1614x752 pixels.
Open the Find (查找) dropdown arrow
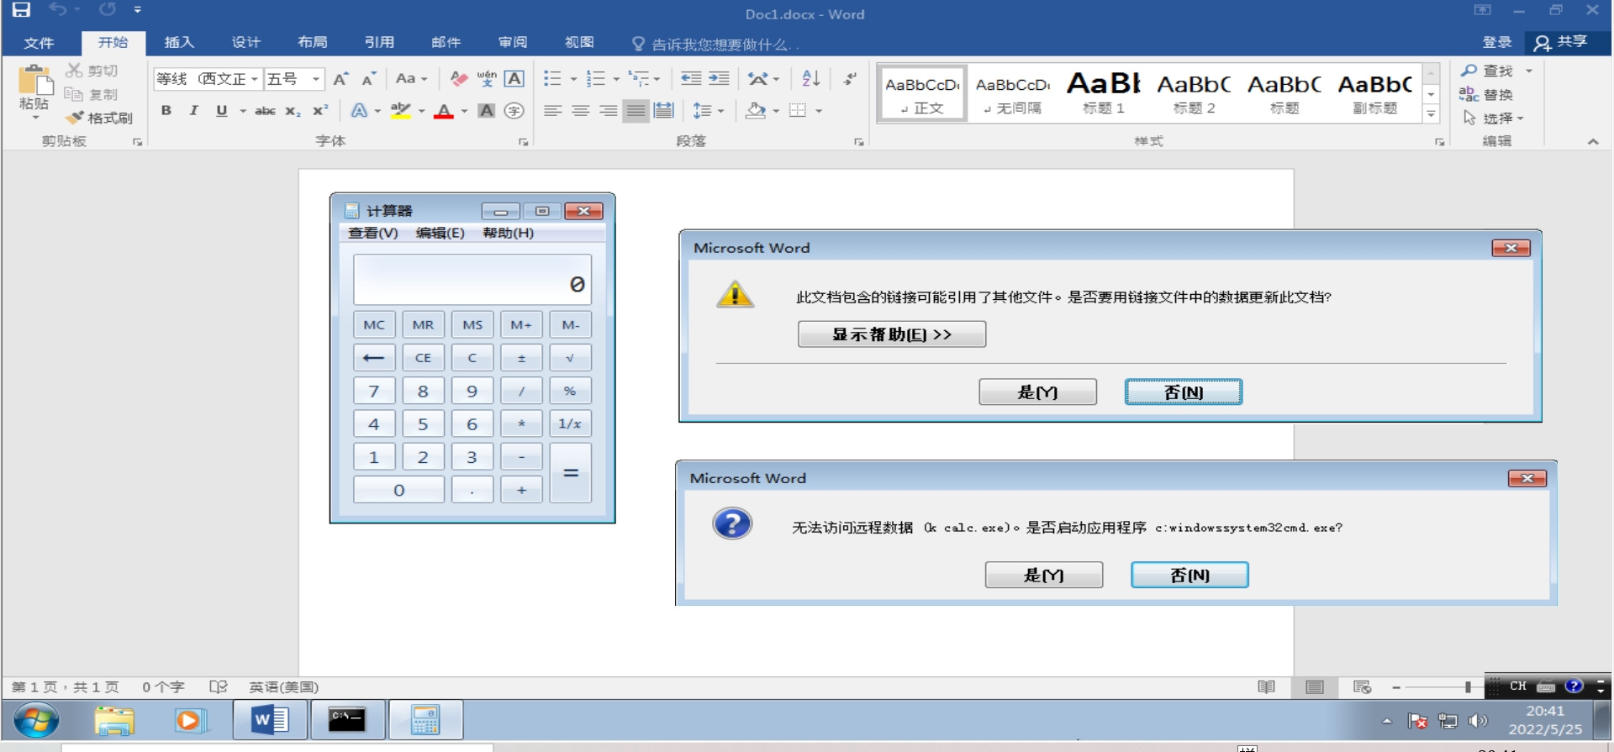pyautogui.click(x=1529, y=71)
